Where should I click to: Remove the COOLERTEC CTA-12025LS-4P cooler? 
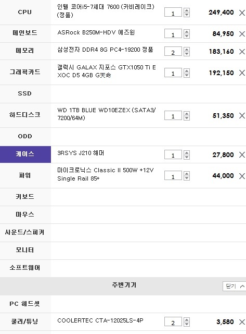coord(242,322)
